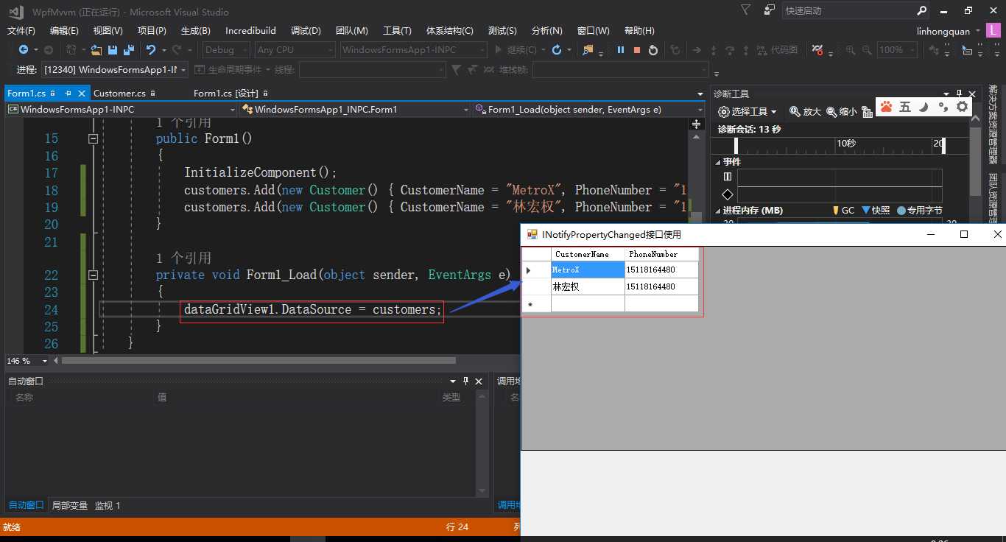Click the quick launch magnifier icon
Screen dimensions: 1006x542
[921, 10]
